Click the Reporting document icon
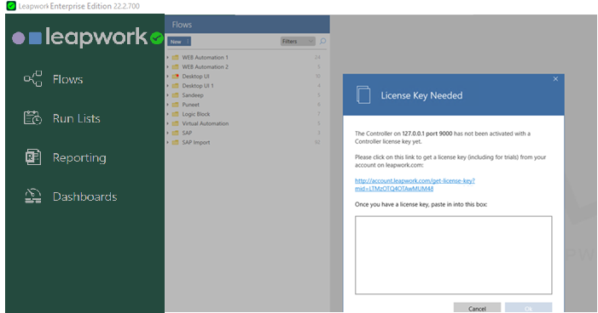 (x=33, y=157)
